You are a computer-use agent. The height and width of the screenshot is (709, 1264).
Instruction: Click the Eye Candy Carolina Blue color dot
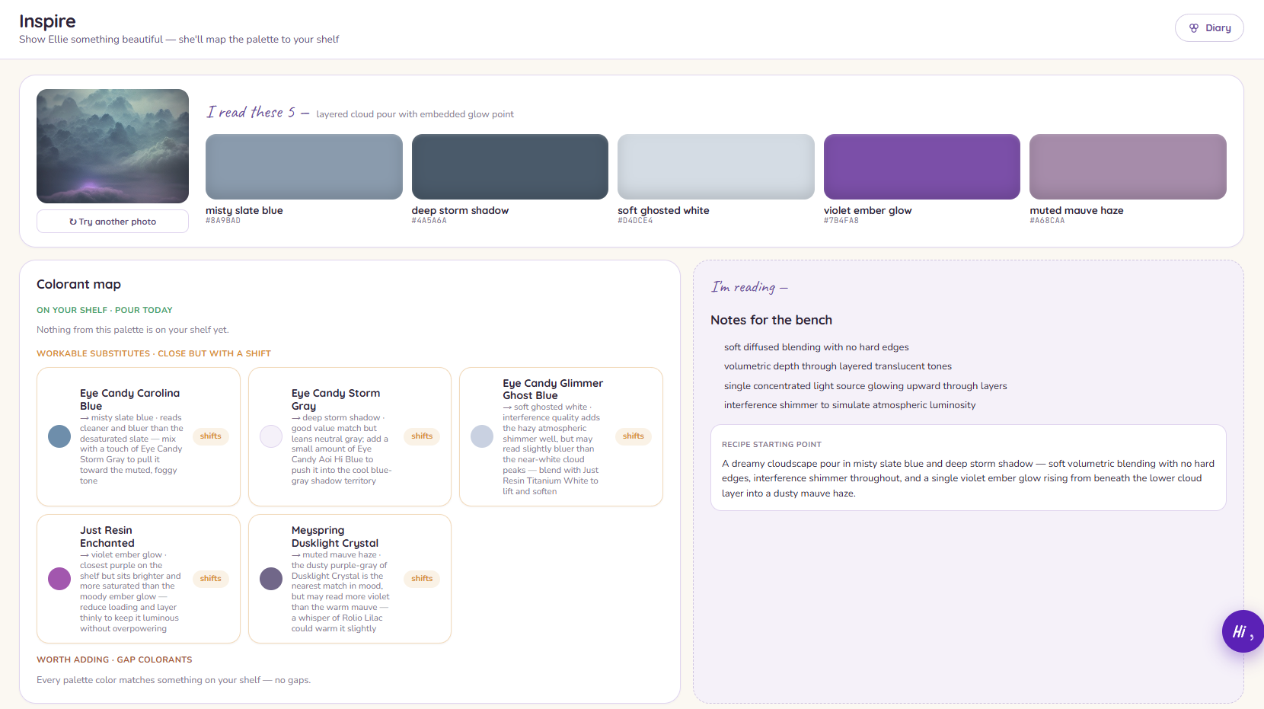(59, 436)
